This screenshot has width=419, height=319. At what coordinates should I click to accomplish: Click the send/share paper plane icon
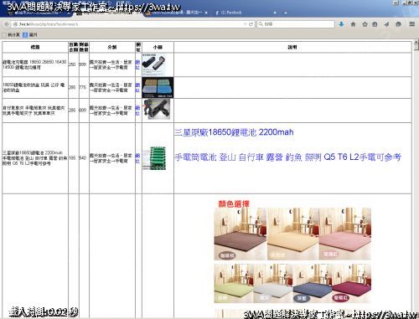click(x=386, y=24)
